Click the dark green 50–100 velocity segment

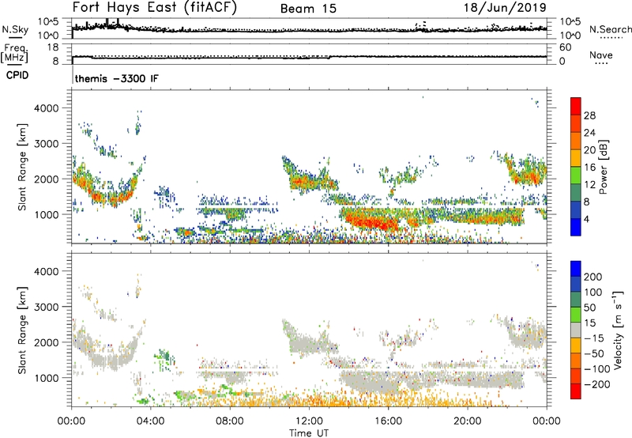click(x=576, y=300)
